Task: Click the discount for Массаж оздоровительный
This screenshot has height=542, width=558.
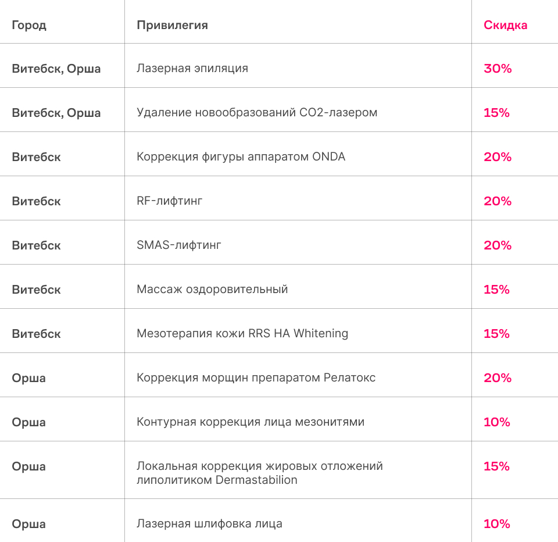Action: 496,290
